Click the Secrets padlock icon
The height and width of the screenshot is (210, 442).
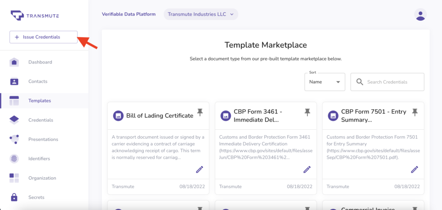14,197
